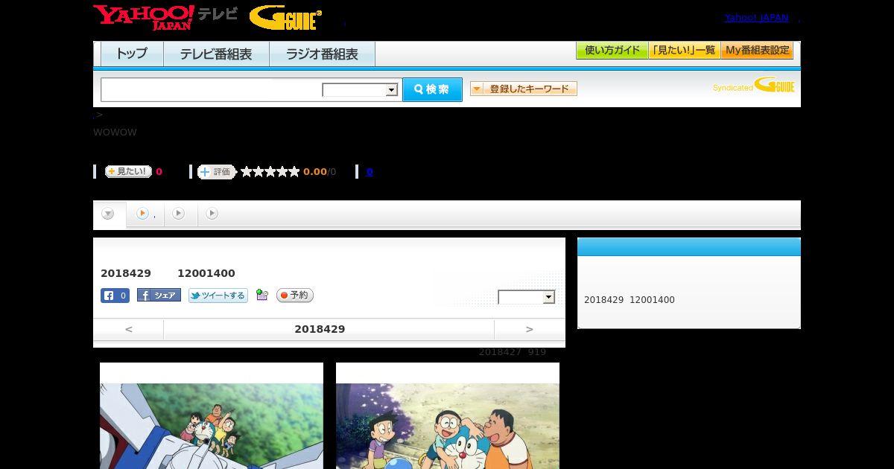
Task: Click the blue 検索 search button
Action: click(x=432, y=89)
